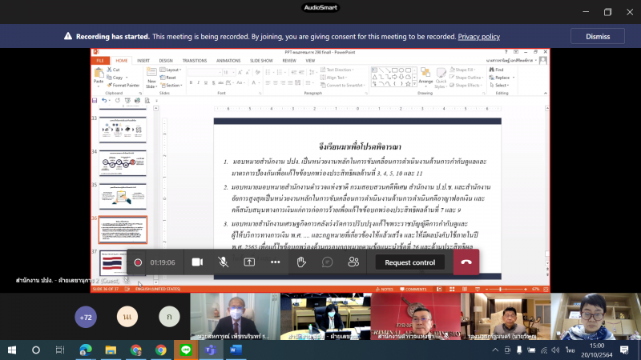This screenshot has height=360, width=641.
Task: Switch to the DESIGN ribbon tab
Action: pos(166,61)
